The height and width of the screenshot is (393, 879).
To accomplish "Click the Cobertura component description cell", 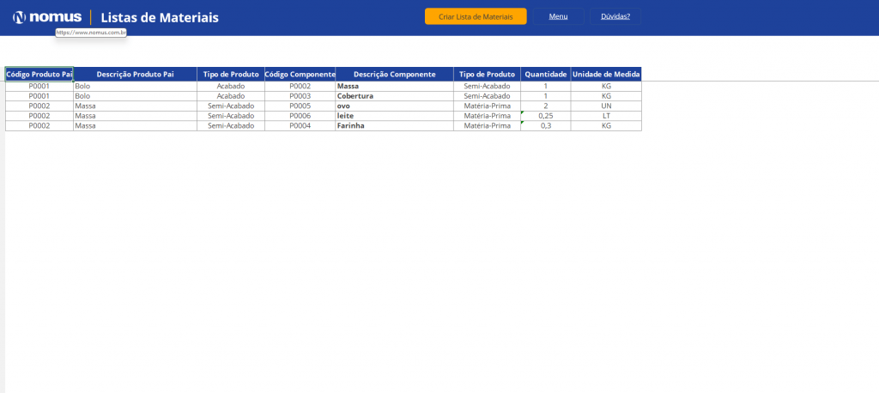I will (x=394, y=96).
